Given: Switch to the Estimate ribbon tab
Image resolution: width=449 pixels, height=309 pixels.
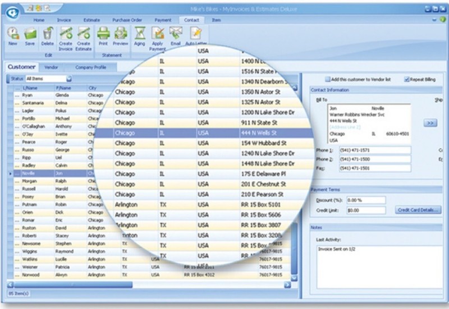Looking at the screenshot, I should pos(91,20).
